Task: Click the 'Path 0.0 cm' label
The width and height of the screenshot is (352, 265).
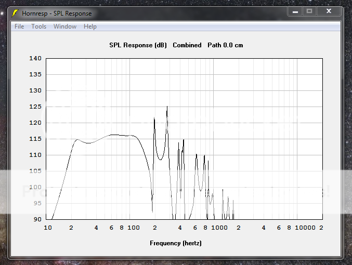Action: click(225, 45)
